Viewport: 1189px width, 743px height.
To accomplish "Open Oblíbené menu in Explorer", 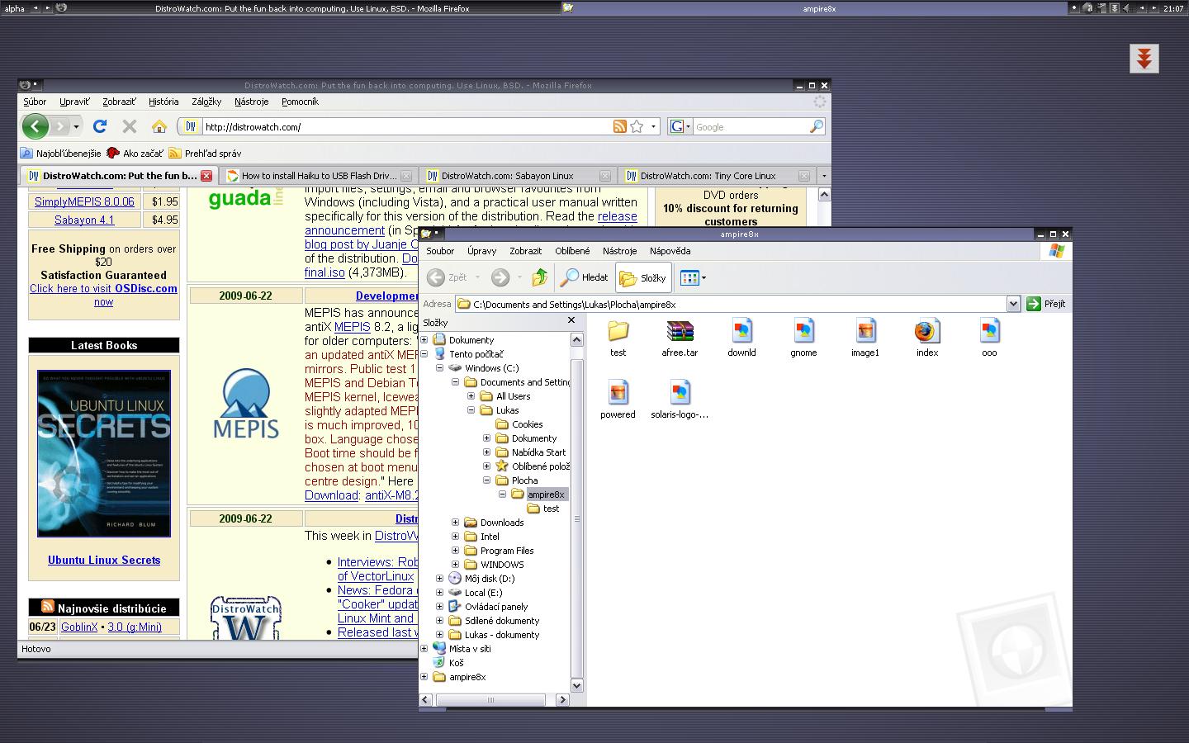I will 572,251.
